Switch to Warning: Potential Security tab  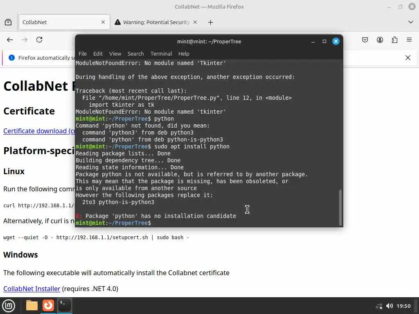[156, 22]
